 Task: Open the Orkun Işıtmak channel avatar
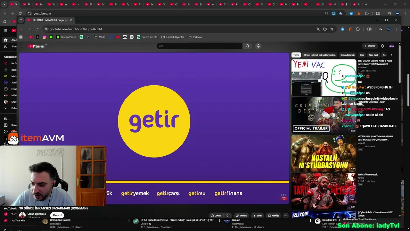click(22, 215)
